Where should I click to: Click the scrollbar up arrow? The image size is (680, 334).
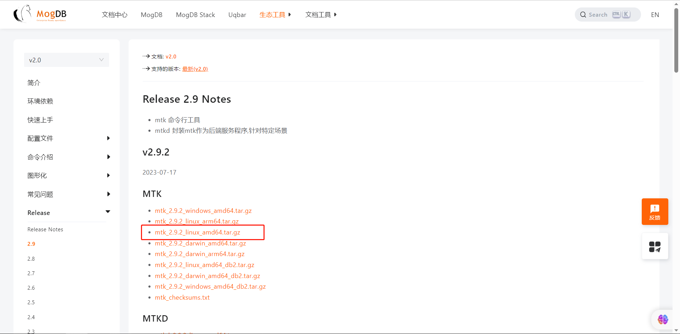coord(676,3)
